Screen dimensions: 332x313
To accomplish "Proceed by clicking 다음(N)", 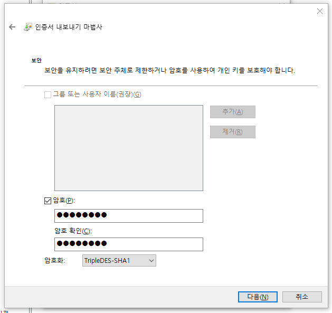I will (x=258, y=297).
